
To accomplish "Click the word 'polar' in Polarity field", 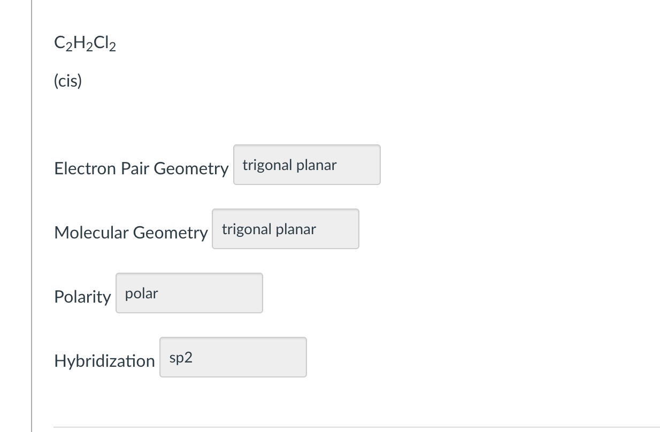I will [142, 294].
